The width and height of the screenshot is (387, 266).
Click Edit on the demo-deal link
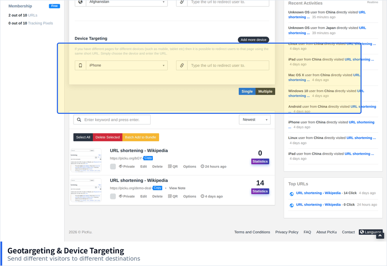tap(144, 196)
